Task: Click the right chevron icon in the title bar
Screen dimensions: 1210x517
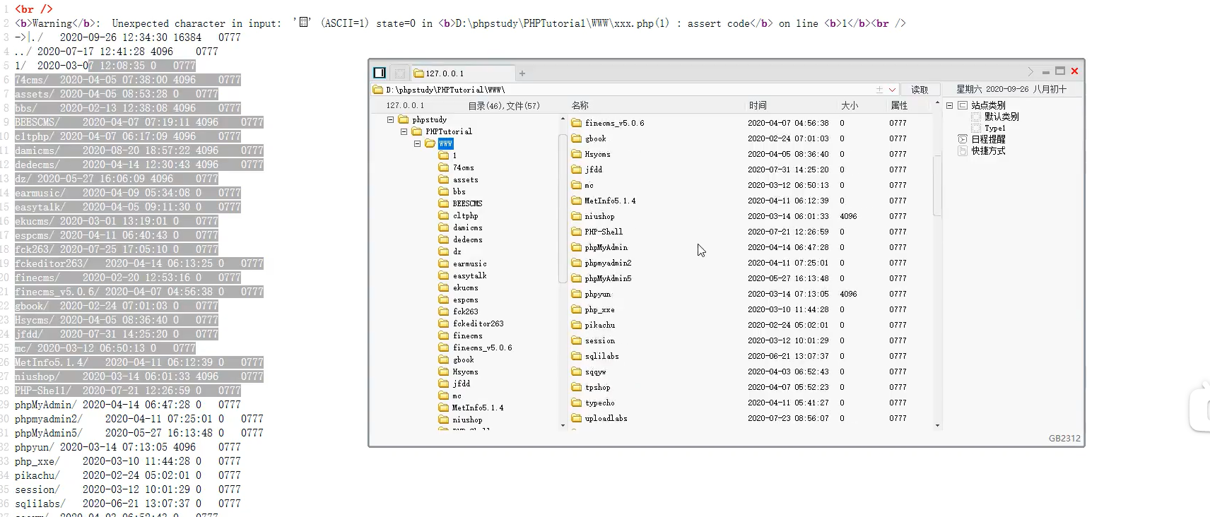Action: [x=1030, y=71]
